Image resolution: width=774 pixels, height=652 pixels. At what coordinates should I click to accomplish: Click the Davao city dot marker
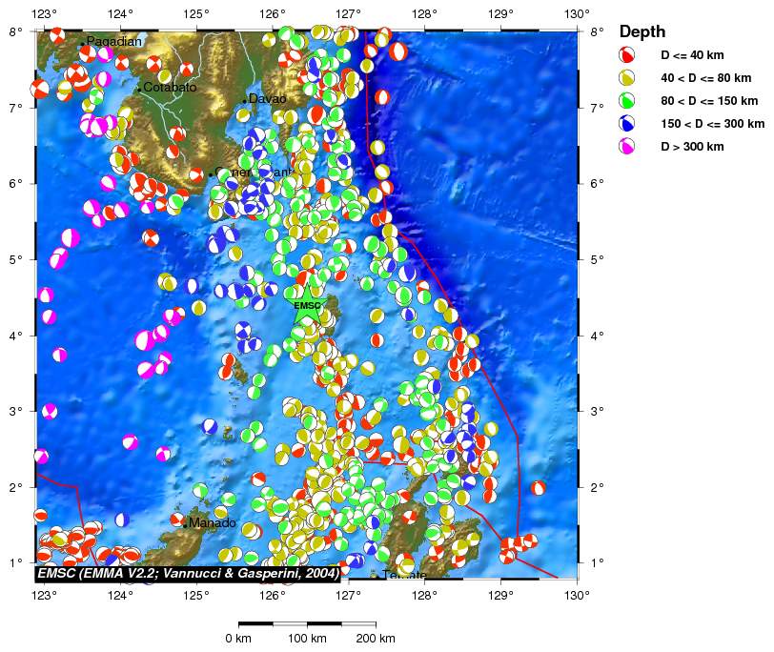(x=245, y=100)
